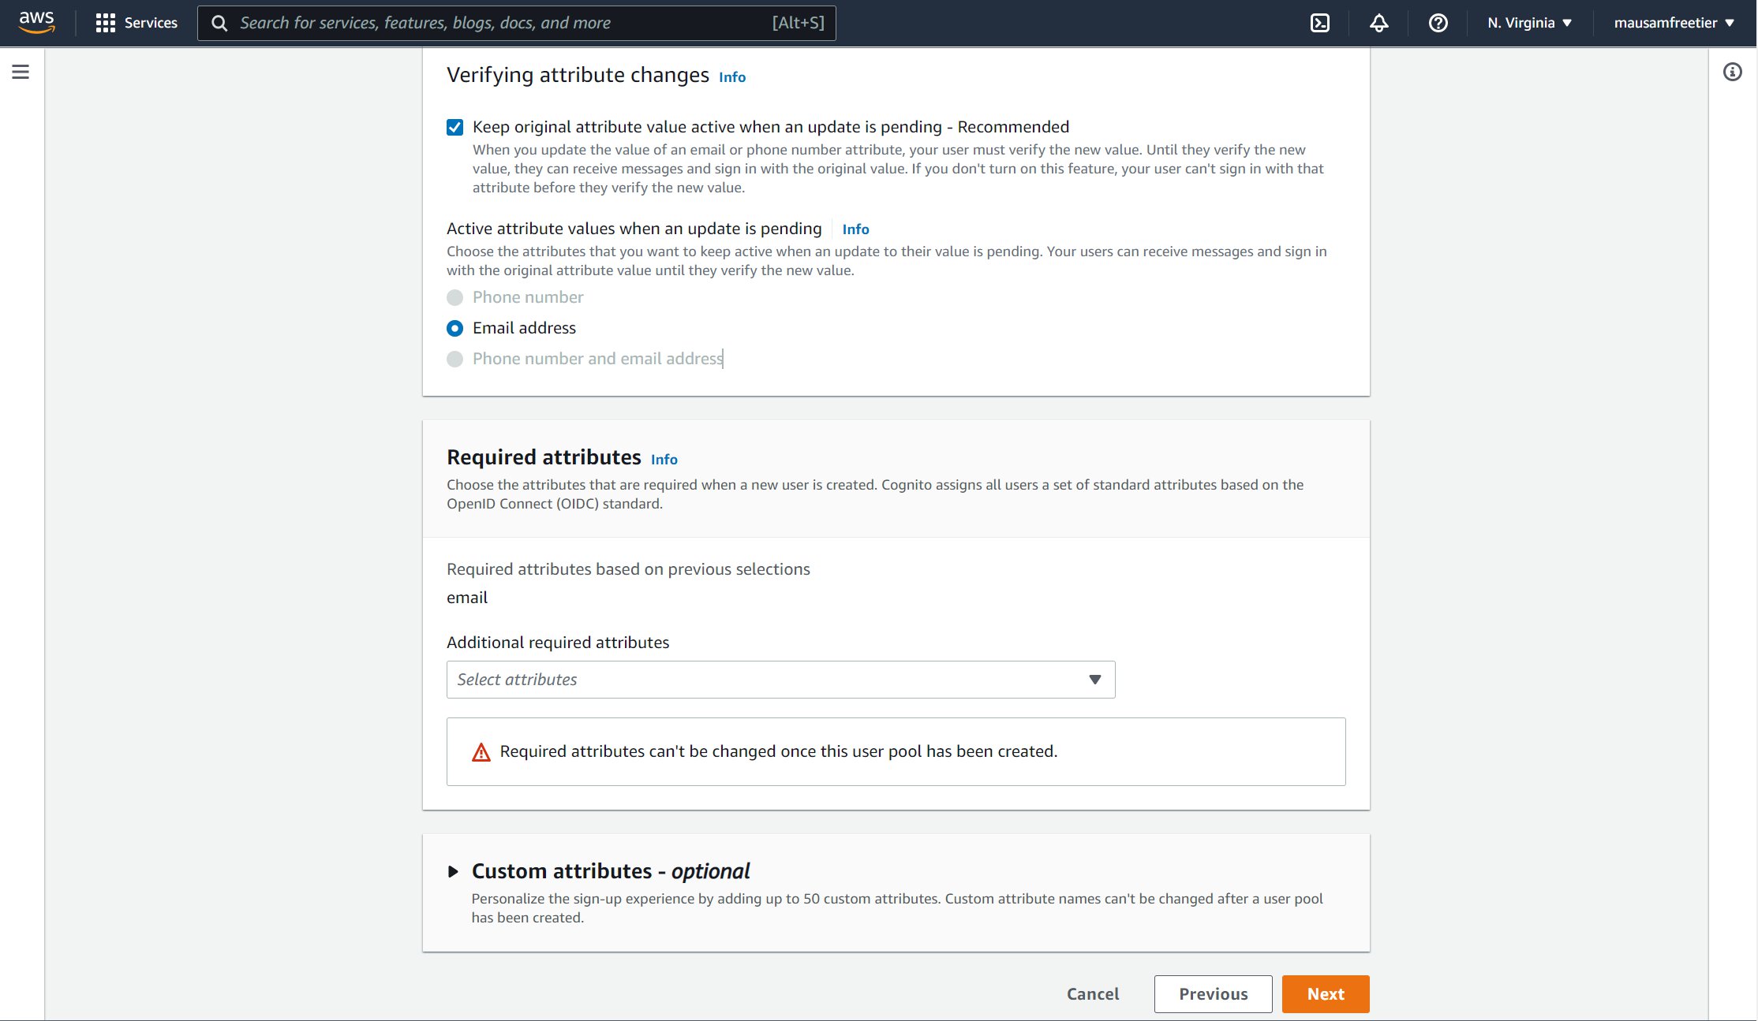Click the AWS logo home icon
The image size is (1758, 1021).
coord(36,23)
